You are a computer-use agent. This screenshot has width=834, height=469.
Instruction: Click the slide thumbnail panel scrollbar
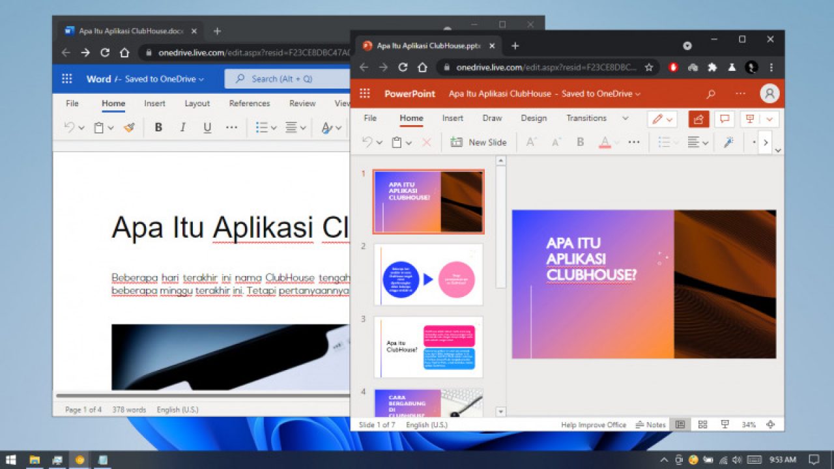pos(500,228)
